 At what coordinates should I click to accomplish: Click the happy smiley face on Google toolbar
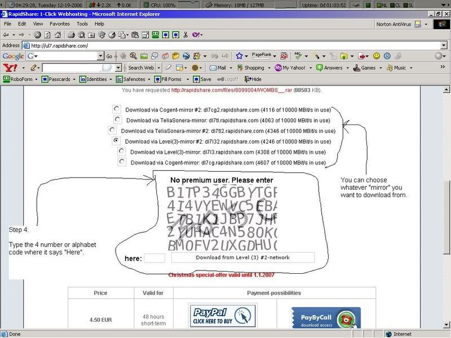point(377,56)
